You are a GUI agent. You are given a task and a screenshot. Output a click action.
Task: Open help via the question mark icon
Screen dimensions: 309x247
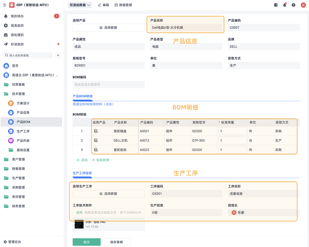[x=293, y=5]
